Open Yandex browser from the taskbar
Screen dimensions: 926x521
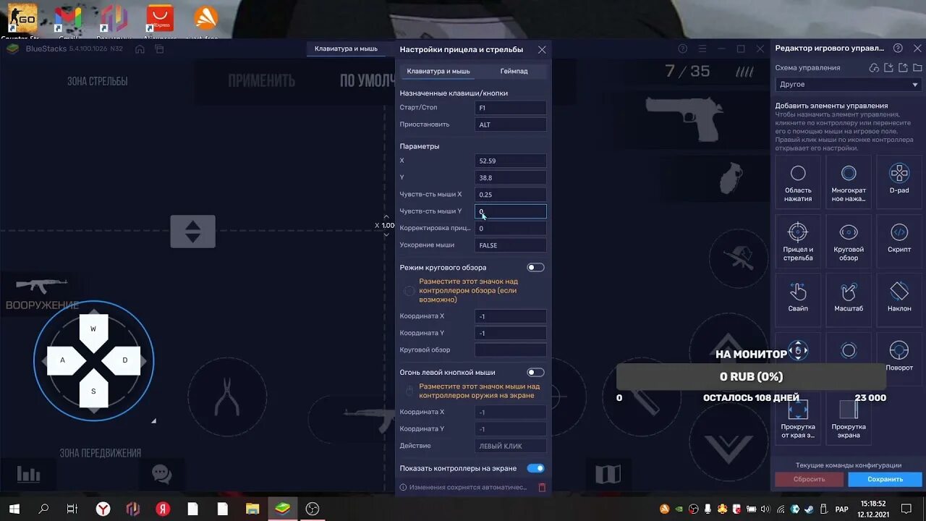point(103,509)
